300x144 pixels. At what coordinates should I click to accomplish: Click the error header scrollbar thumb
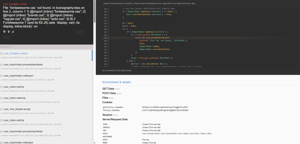coord(94,11)
